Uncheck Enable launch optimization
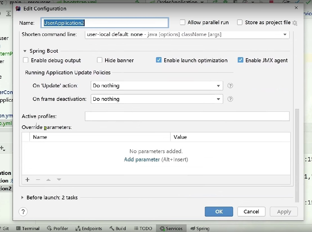 [x=159, y=60]
